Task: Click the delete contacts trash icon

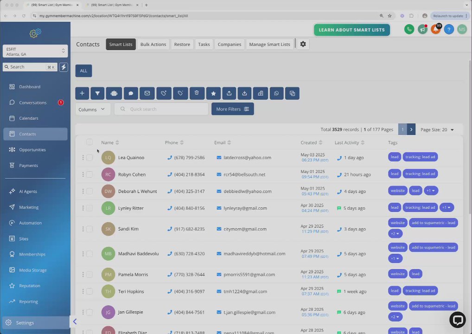Action: click(x=197, y=93)
